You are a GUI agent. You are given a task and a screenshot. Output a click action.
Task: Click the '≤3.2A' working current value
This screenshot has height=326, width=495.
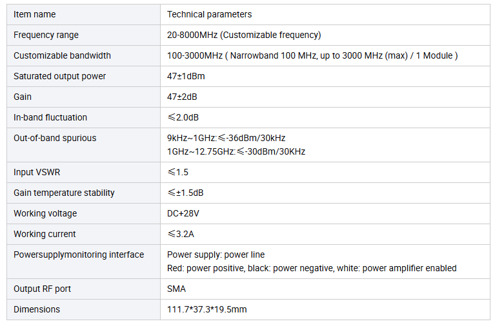pos(181,234)
